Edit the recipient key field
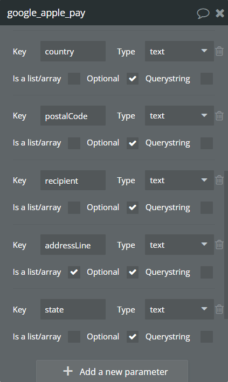The image size is (228, 382). point(73,180)
